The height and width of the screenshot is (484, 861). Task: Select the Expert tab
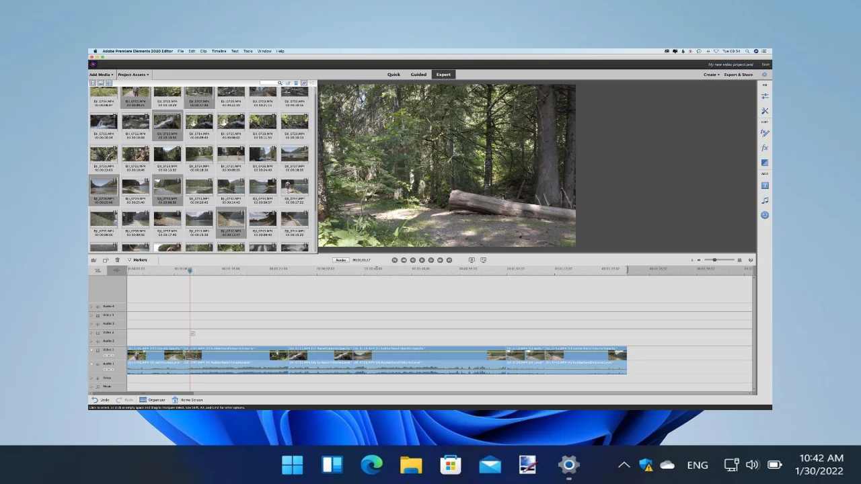pos(443,75)
